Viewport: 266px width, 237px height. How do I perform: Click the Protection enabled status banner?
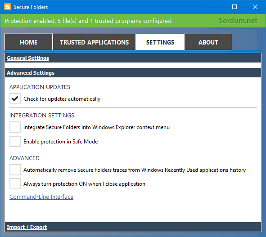133,21
